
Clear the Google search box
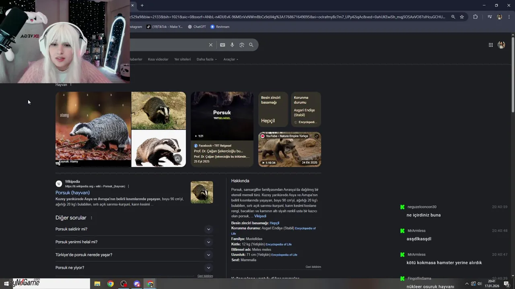tap(210, 45)
